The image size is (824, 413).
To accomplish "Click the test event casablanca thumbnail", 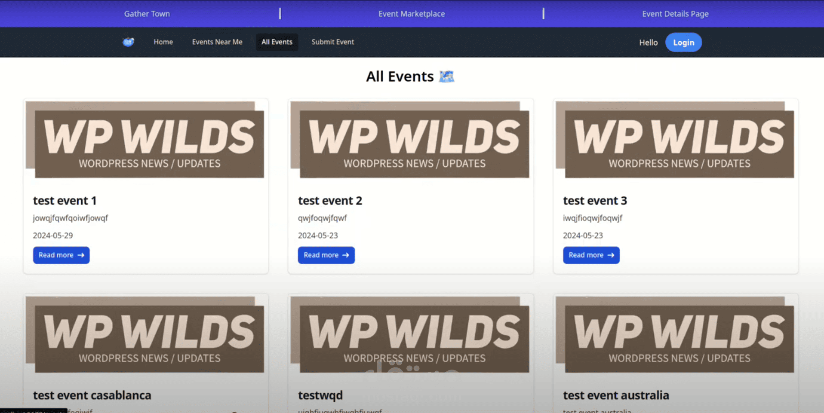I will tap(145, 334).
